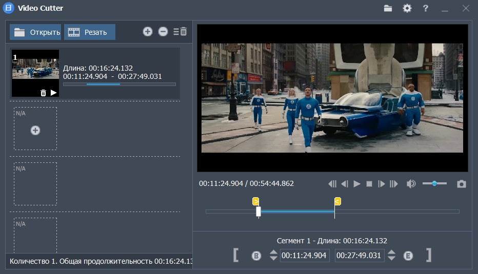Take a snapshot with the camera icon

pyautogui.click(x=462, y=184)
